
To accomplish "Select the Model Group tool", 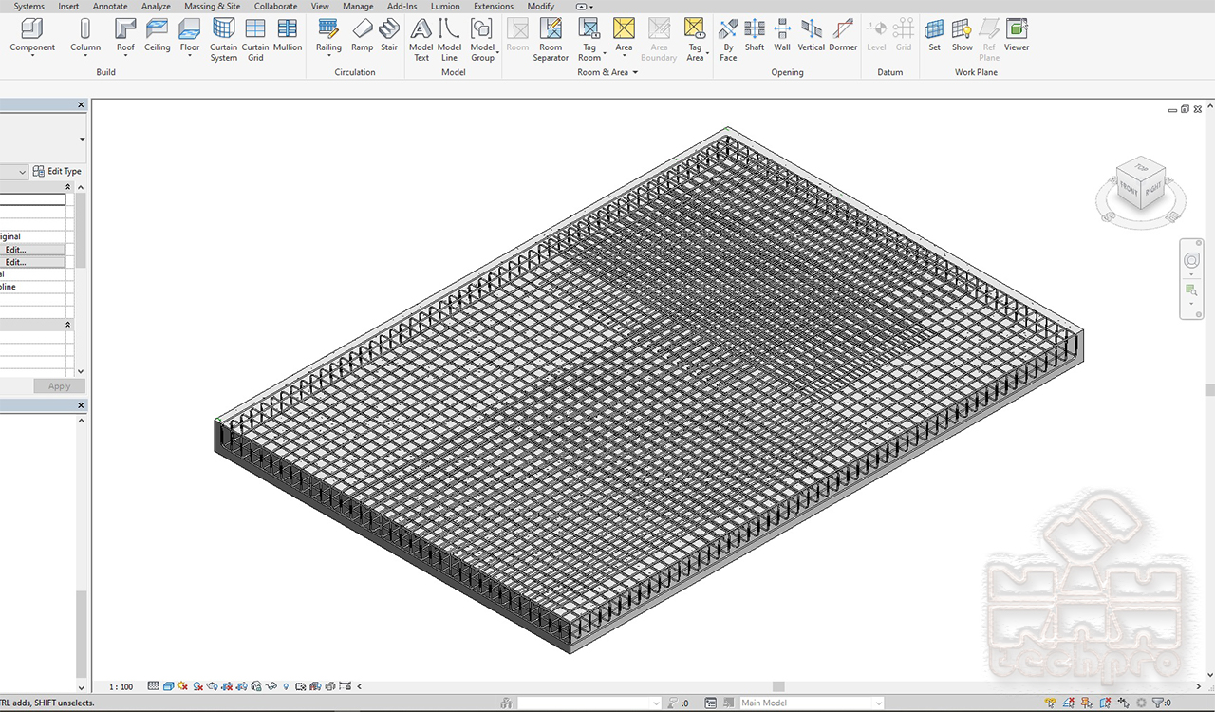I will 482,40.
